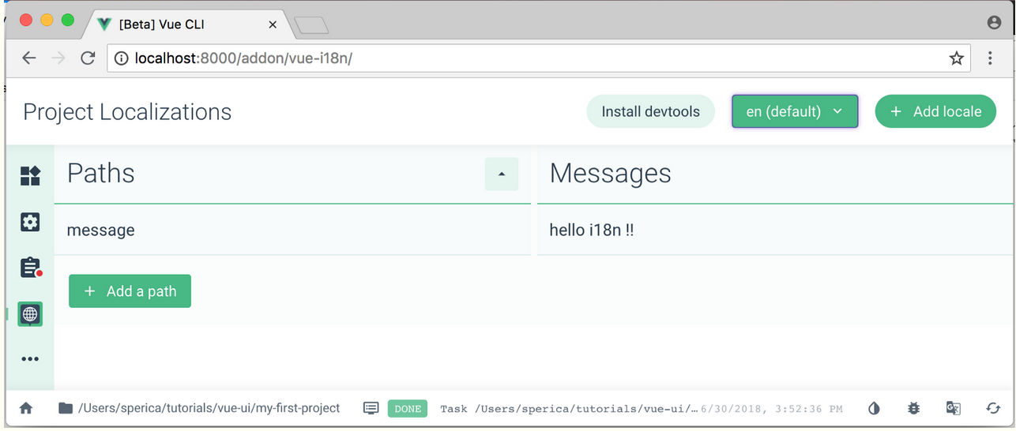Open a new browser tab
The height and width of the screenshot is (431, 1016).
pyautogui.click(x=311, y=26)
